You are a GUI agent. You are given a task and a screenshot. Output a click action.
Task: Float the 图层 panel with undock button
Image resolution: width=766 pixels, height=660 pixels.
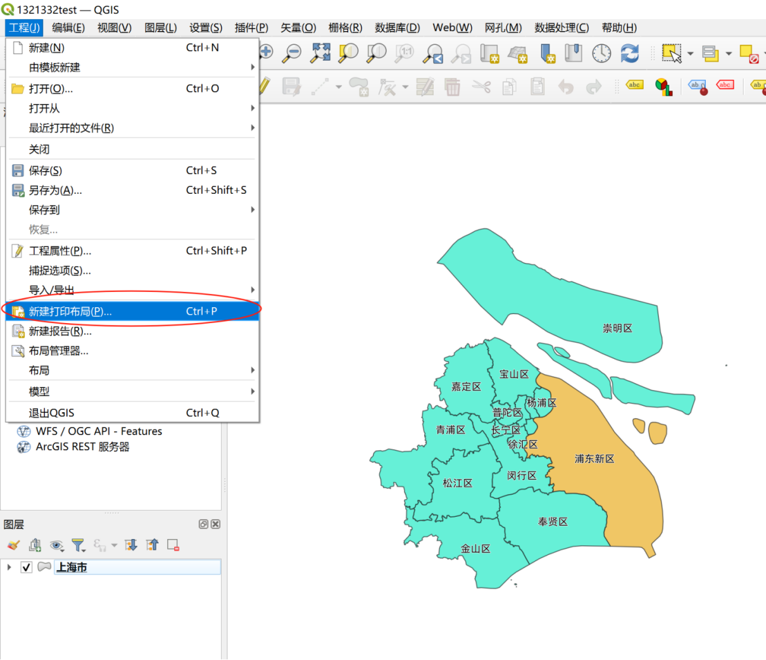(204, 524)
